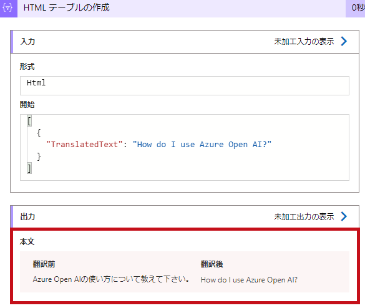Expand raw outputs via chevron beside 未加工出力の表示
Image resolution: width=365 pixels, height=308 pixels.
(x=344, y=216)
